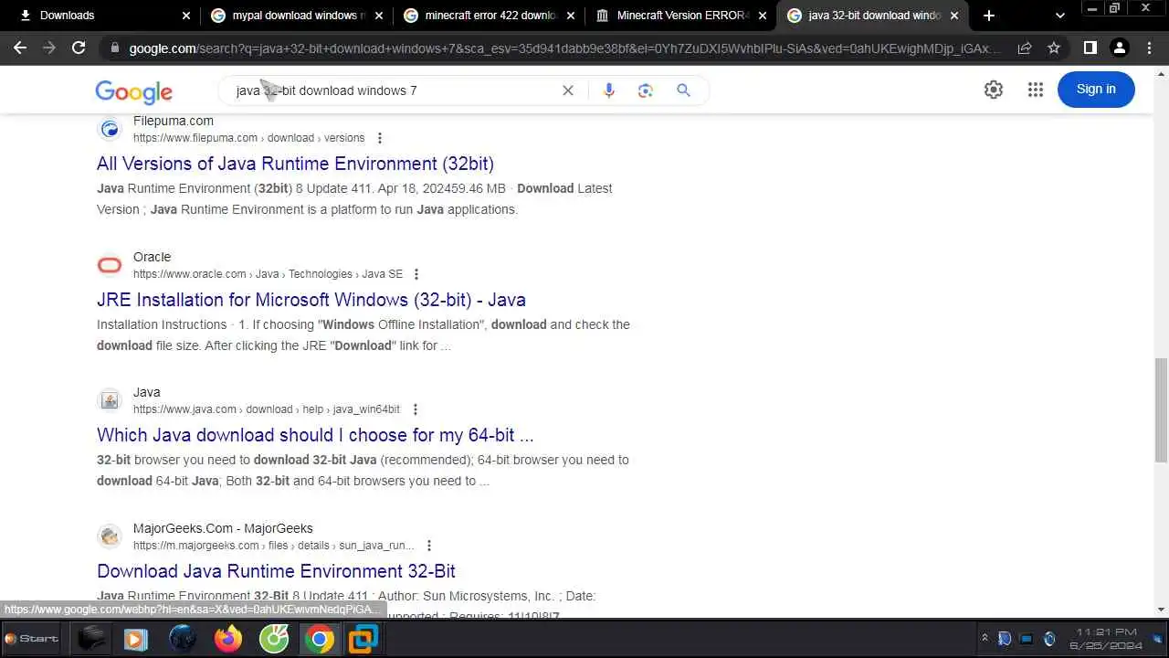Click the MajorGeeks site favicon
Screen dimensions: 1169x658
pos(110,536)
